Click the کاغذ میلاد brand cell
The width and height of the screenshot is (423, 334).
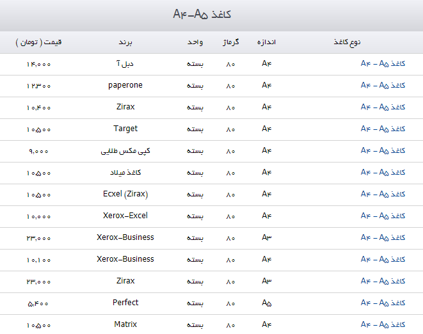click(x=125, y=173)
